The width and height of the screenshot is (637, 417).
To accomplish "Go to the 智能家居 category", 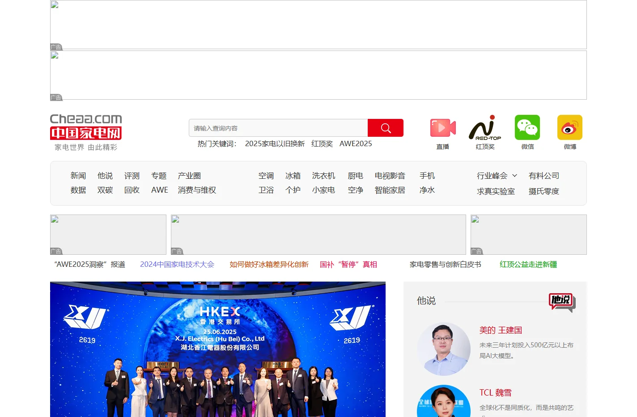I will point(390,190).
